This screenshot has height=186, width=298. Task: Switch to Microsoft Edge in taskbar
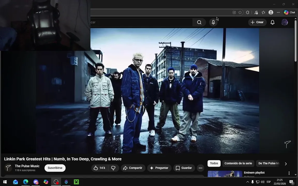26,182
